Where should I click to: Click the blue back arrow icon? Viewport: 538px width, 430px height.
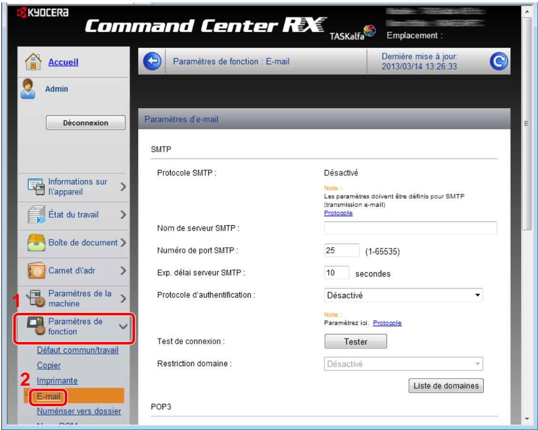pyautogui.click(x=152, y=61)
